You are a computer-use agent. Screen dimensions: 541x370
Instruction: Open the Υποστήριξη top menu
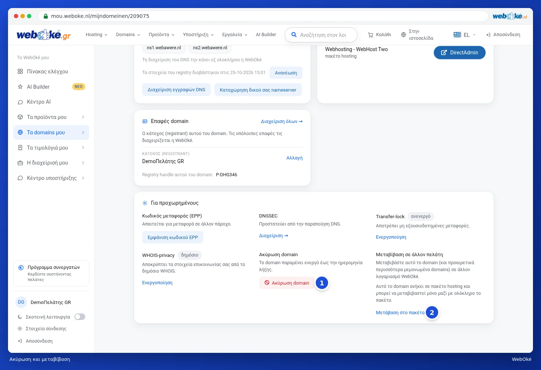(x=198, y=35)
